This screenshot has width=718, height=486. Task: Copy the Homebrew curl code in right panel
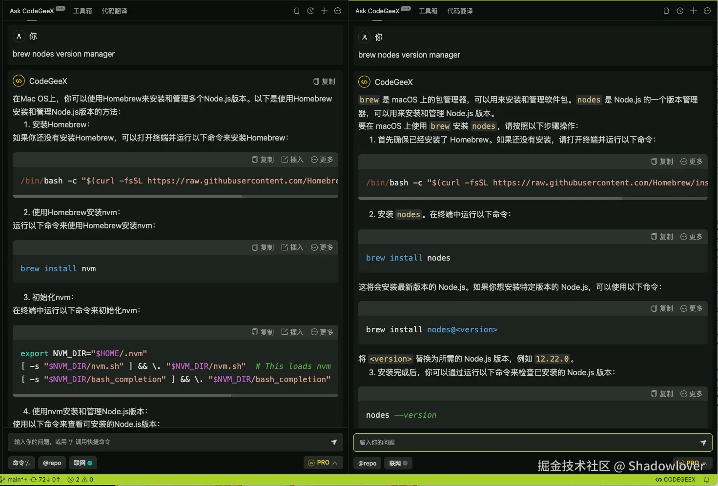pos(662,162)
